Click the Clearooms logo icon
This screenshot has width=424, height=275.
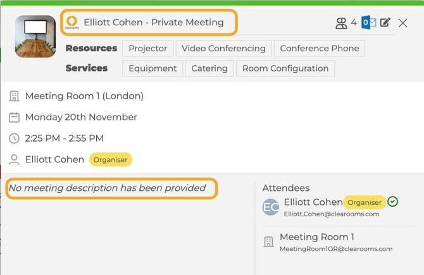[x=72, y=23]
